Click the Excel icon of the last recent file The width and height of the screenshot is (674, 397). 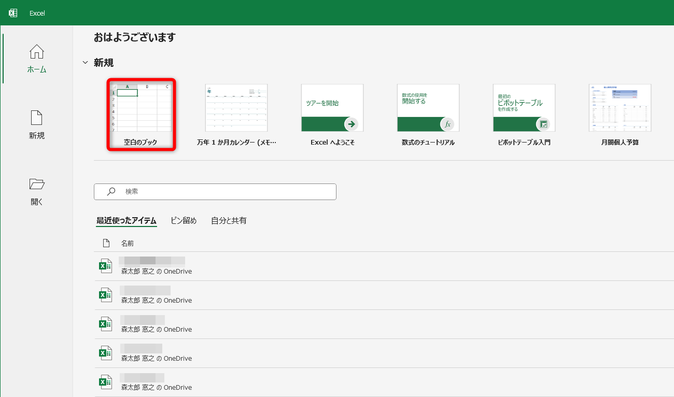106,381
